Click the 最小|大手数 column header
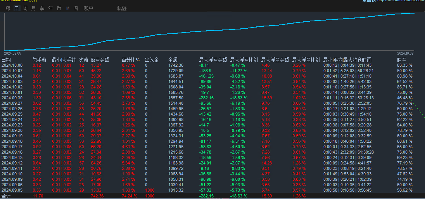 [64, 60]
